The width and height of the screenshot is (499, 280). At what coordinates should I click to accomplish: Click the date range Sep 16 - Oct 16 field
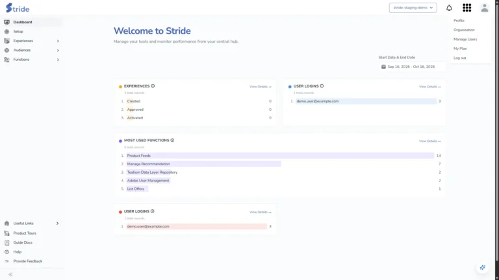pyautogui.click(x=411, y=67)
